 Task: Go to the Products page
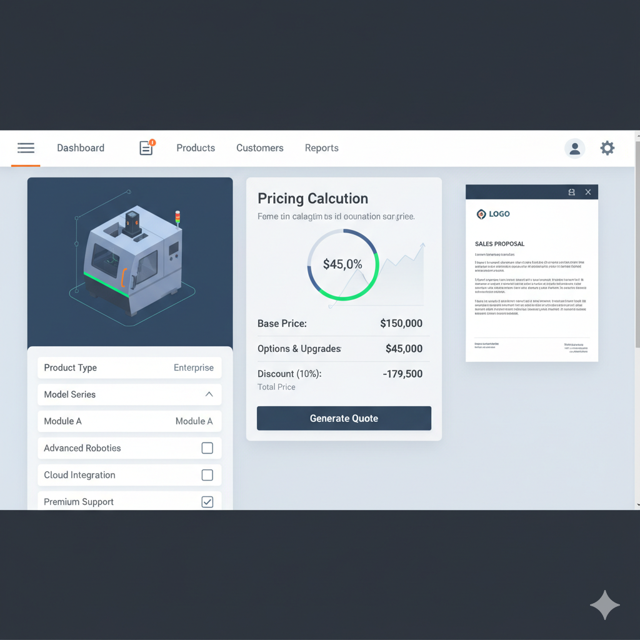(x=196, y=148)
